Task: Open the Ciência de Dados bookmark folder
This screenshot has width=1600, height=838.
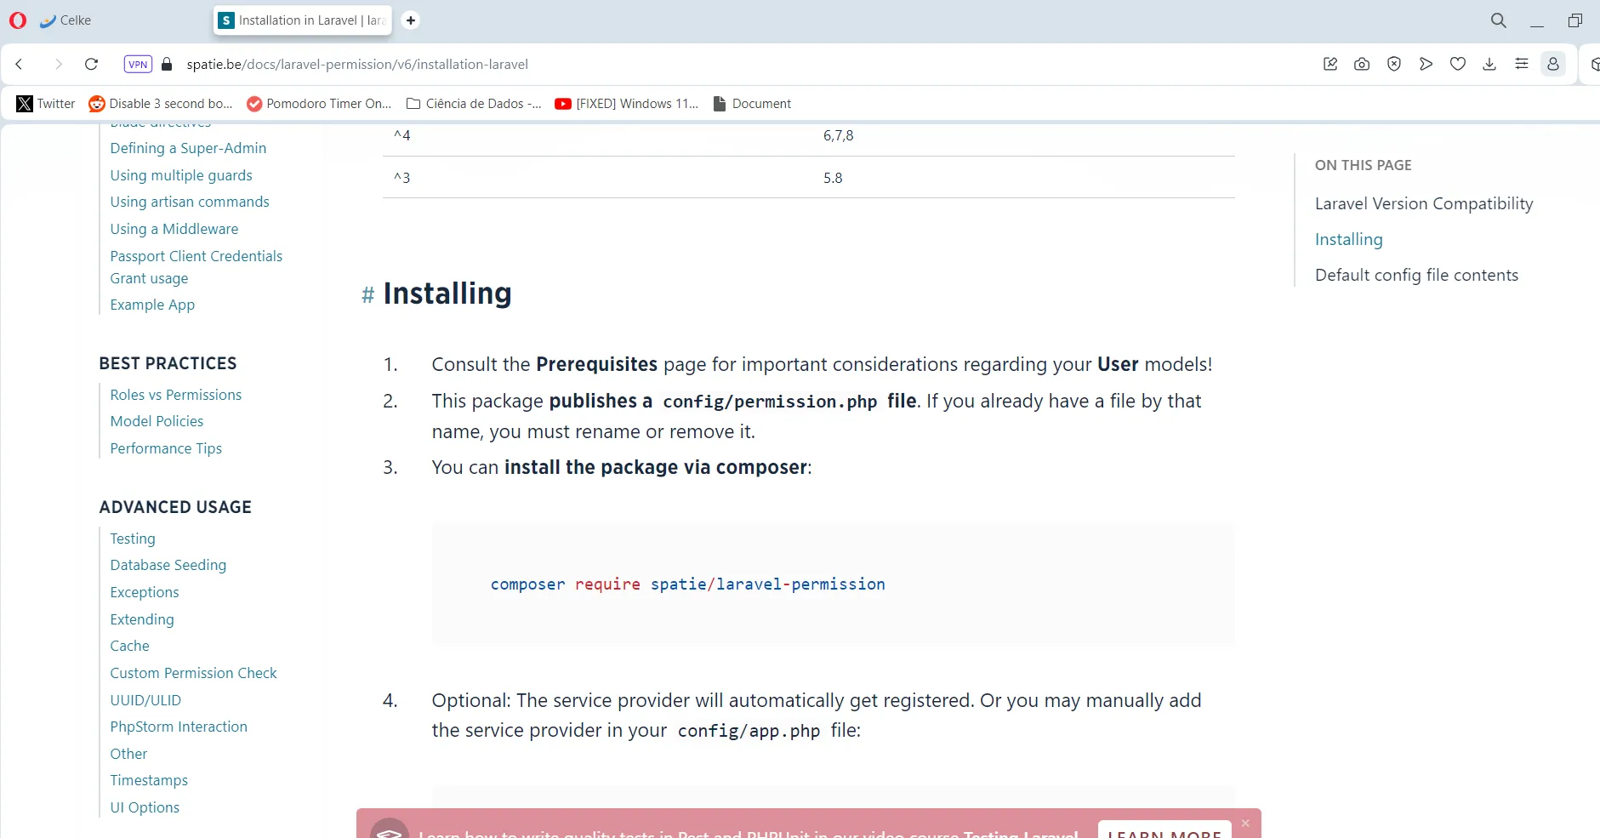Action: pyautogui.click(x=474, y=104)
